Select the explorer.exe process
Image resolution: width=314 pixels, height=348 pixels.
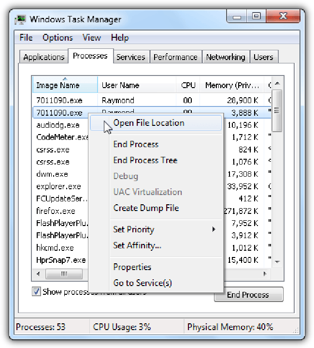(x=58, y=186)
